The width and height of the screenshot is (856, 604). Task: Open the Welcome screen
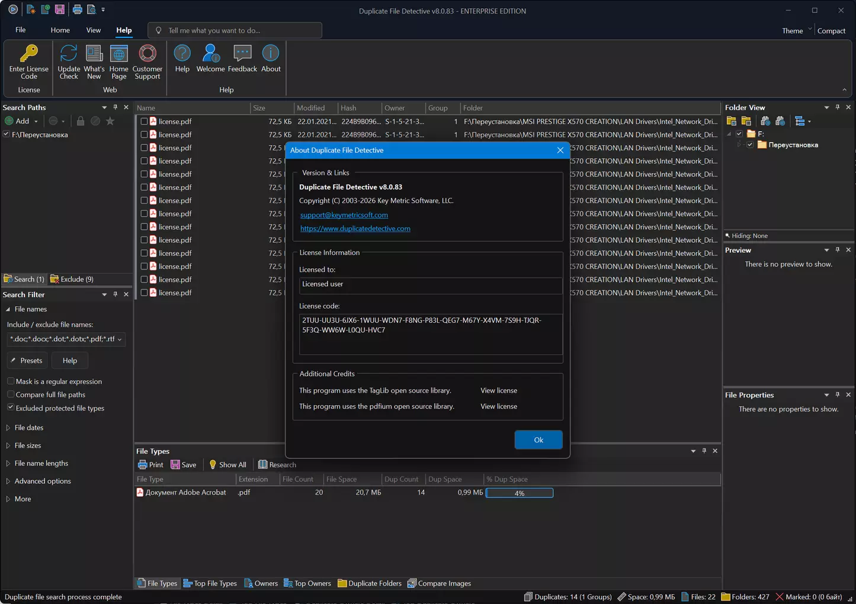[x=210, y=59]
